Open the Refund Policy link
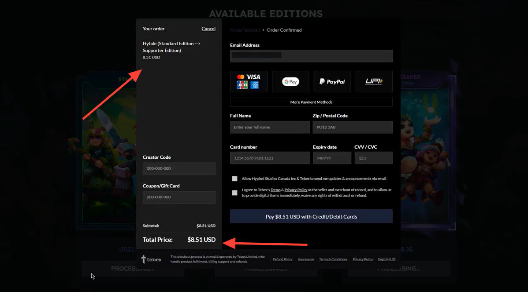This screenshot has width=528, height=292. 283,259
